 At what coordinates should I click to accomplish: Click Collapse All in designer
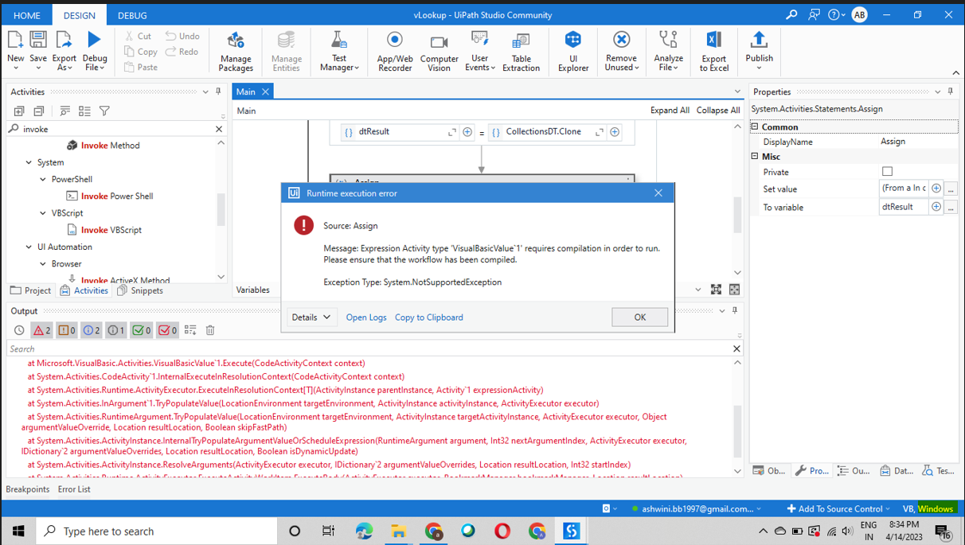coord(718,111)
